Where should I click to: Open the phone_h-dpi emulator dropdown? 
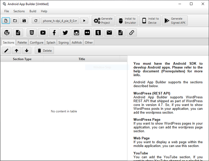tap(60, 21)
